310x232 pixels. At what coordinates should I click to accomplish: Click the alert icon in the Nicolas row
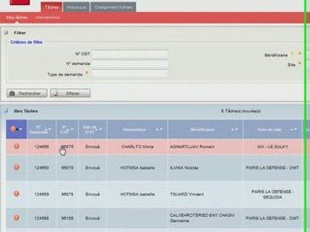[16, 167]
